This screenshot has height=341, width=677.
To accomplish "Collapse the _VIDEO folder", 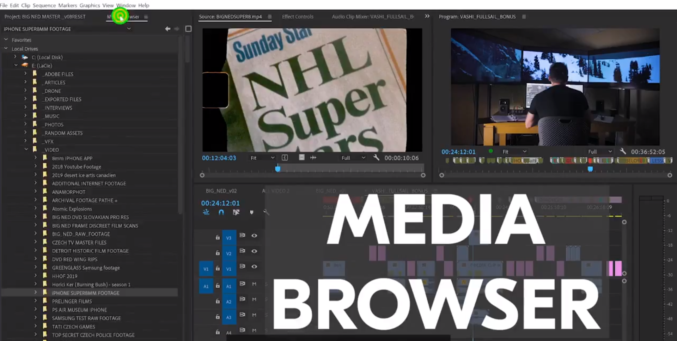I will click(26, 149).
